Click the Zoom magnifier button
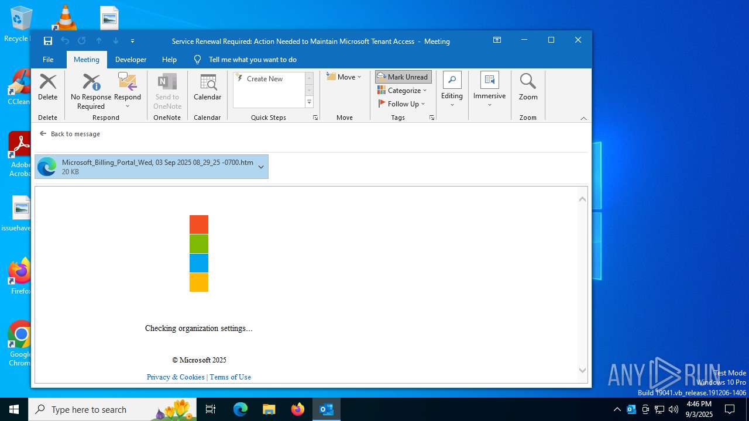The width and height of the screenshot is (749, 421). tap(528, 88)
